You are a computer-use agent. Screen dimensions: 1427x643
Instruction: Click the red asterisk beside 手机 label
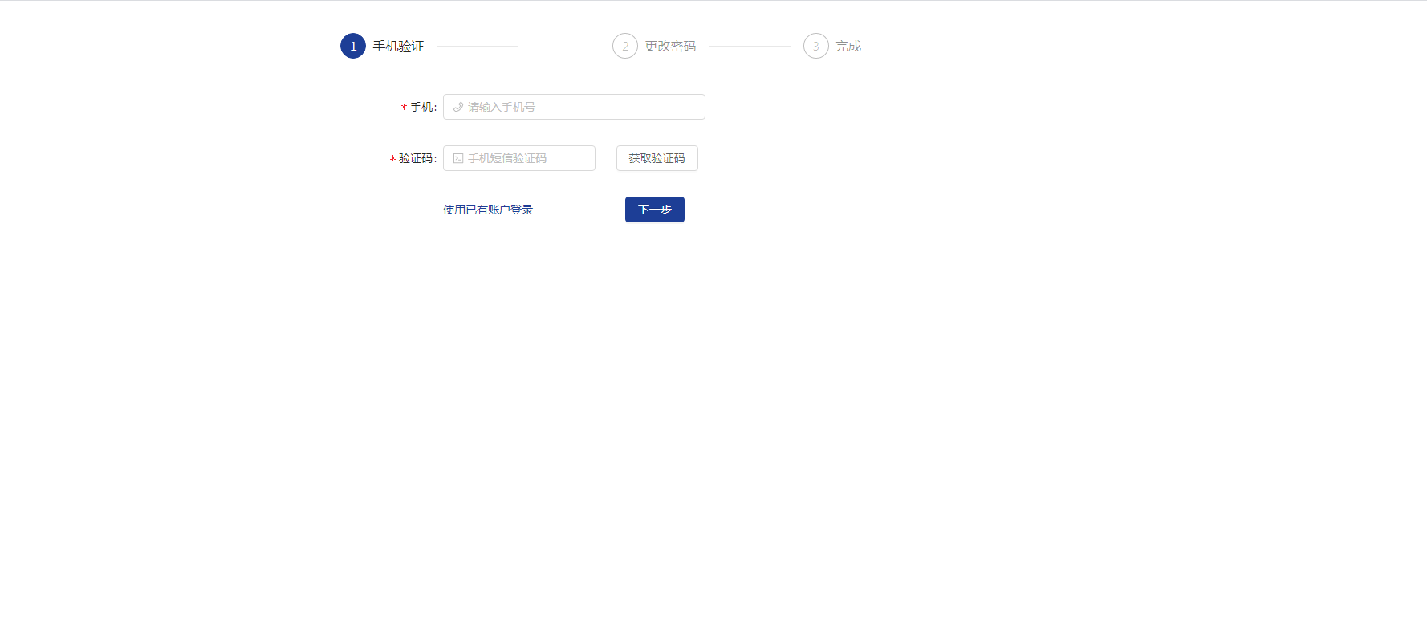pos(404,108)
